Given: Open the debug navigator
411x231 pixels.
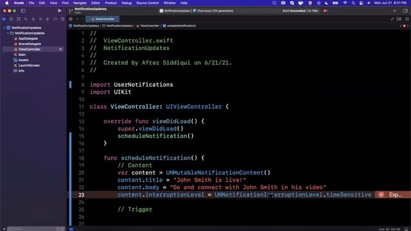Looking at the screenshot, I should pos(48,19).
